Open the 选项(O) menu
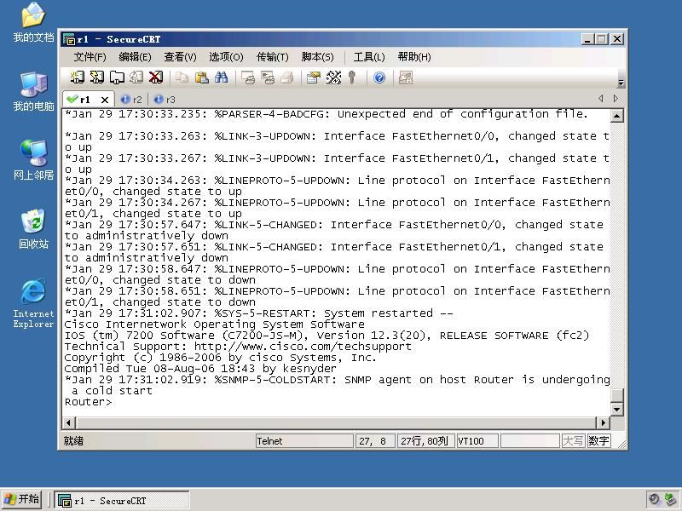 [226, 57]
